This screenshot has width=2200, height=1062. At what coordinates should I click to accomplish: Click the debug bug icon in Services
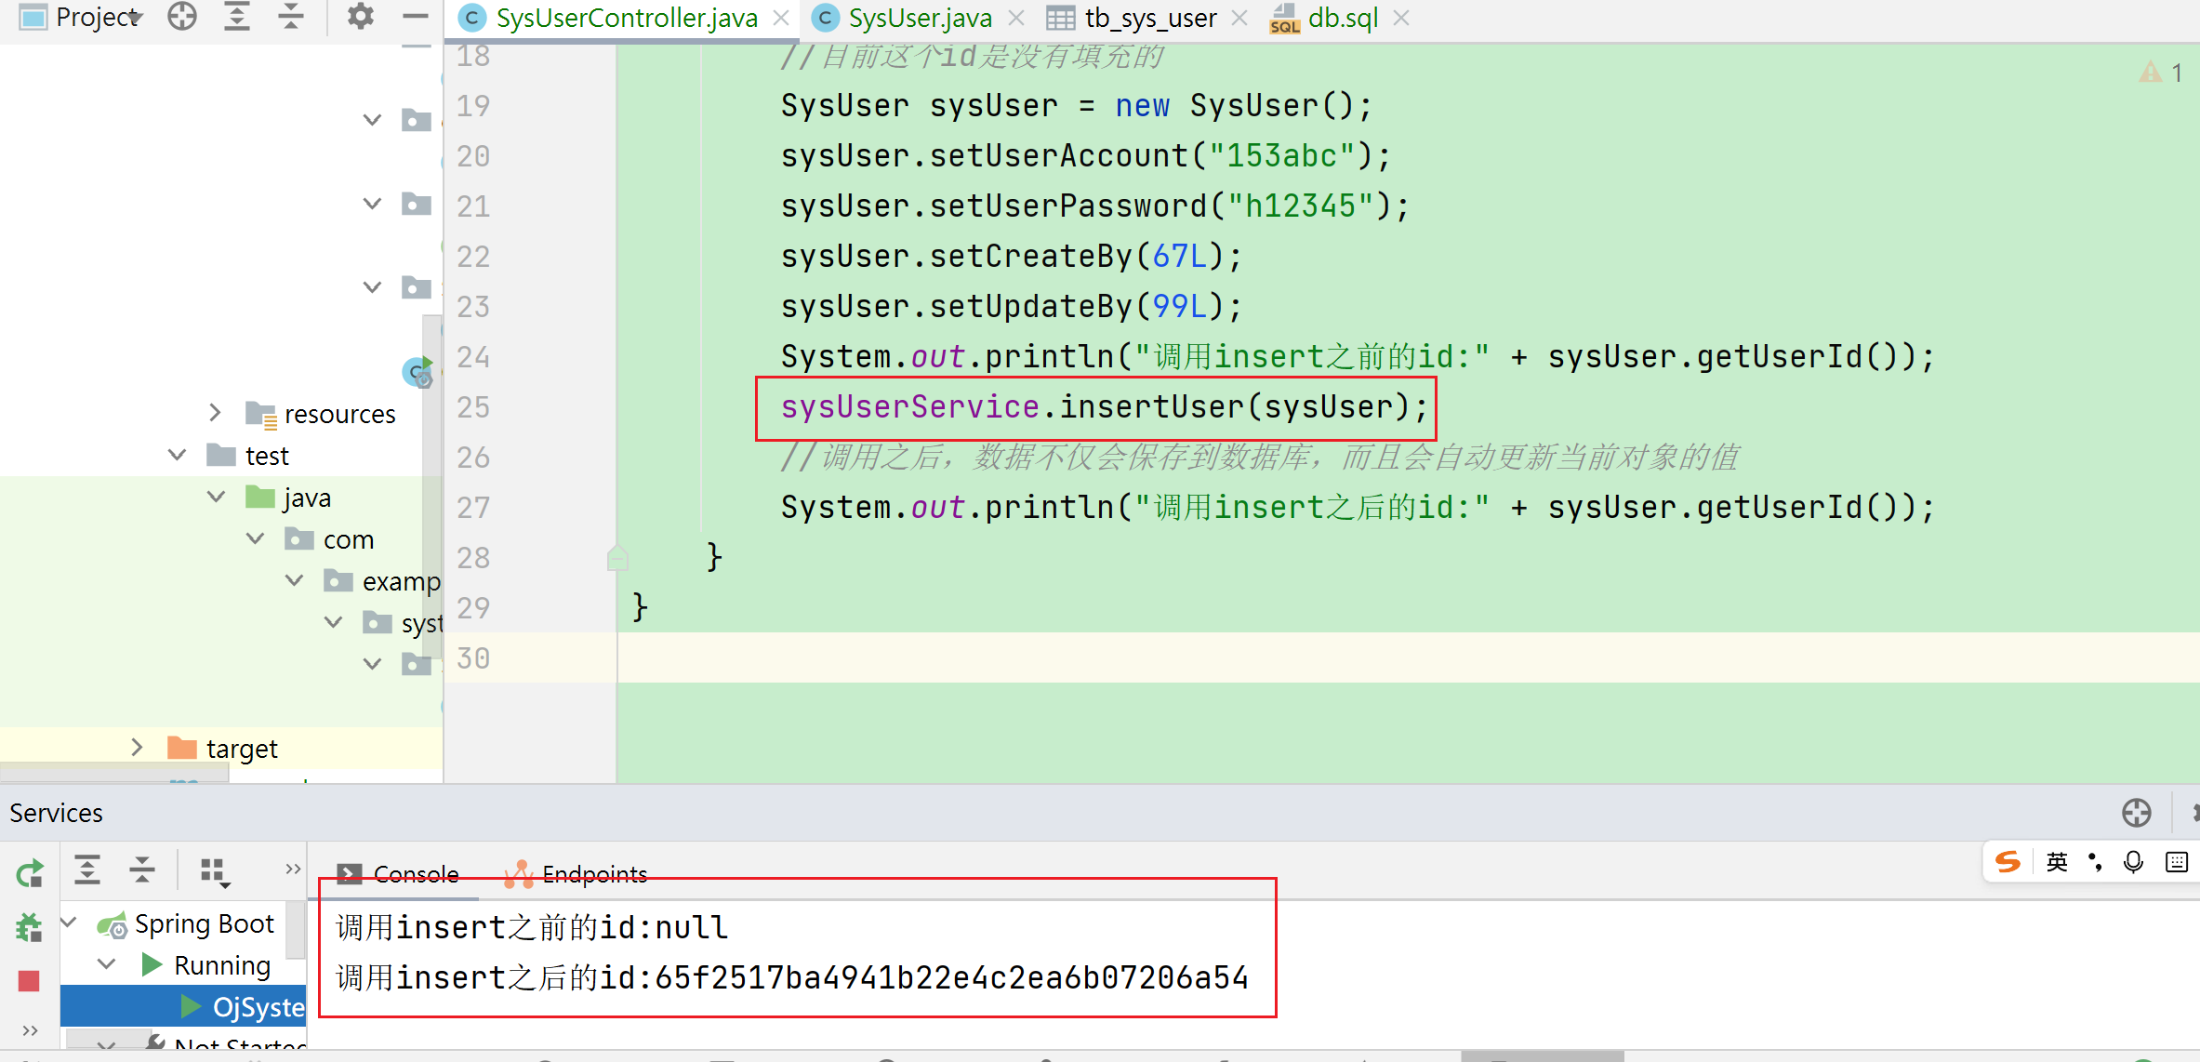29,927
